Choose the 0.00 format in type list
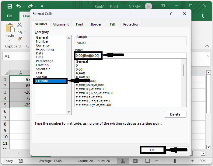 tap(79, 69)
